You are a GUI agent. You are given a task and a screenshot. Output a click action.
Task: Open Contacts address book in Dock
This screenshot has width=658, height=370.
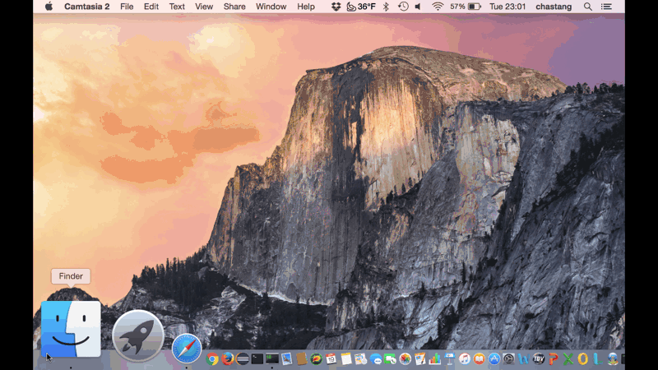coord(301,358)
